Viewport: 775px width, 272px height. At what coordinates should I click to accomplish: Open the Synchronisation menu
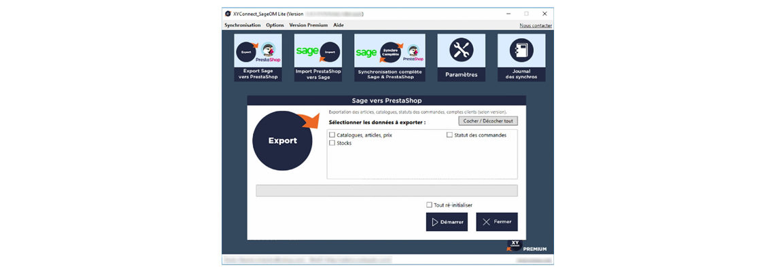coord(242,25)
